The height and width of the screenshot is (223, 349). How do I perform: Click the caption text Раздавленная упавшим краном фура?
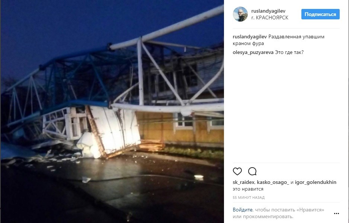tap(279, 40)
